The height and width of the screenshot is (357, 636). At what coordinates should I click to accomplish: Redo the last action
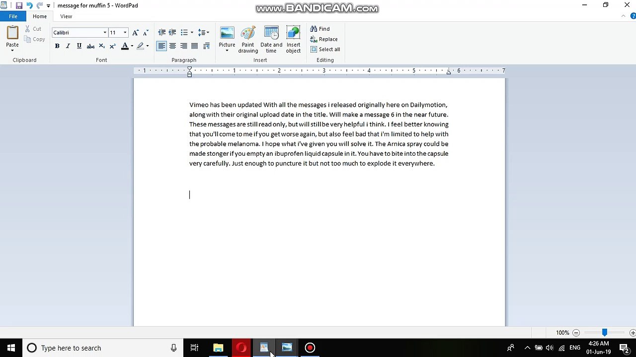[39, 5]
